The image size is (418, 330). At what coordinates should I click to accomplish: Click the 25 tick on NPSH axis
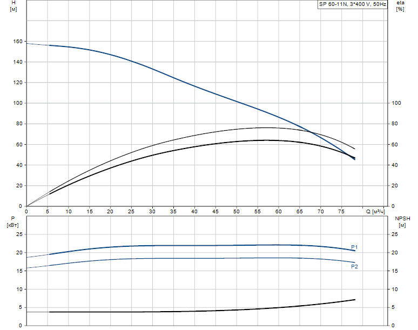(x=395, y=234)
